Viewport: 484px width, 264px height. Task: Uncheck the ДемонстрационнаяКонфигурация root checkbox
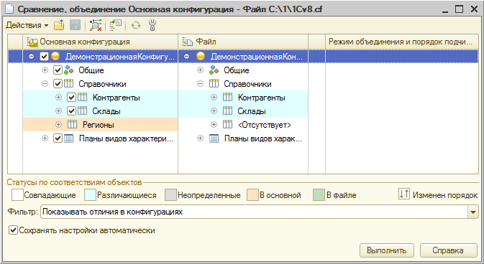click(x=44, y=57)
